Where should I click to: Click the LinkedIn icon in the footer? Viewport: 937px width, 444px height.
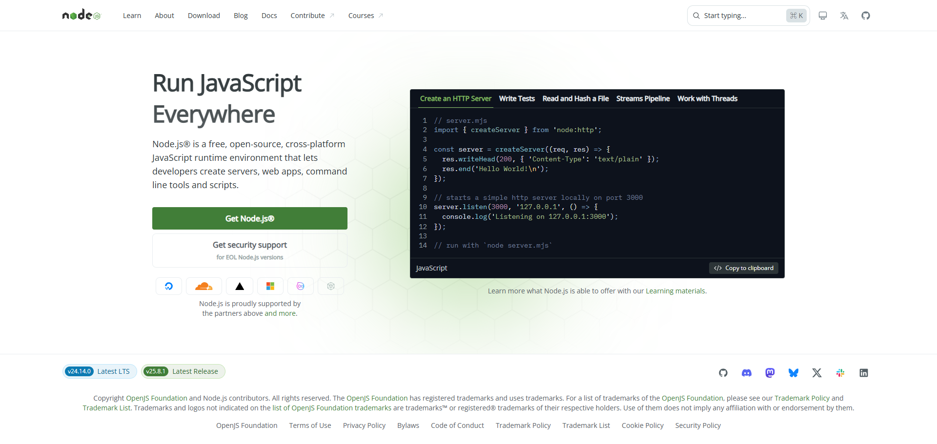pos(864,373)
